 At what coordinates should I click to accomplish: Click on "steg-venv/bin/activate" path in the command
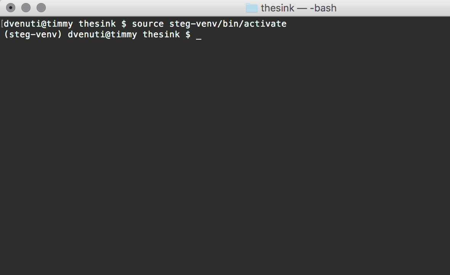(228, 24)
